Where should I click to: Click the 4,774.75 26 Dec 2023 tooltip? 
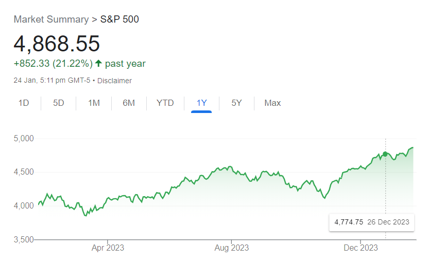tap(372, 222)
